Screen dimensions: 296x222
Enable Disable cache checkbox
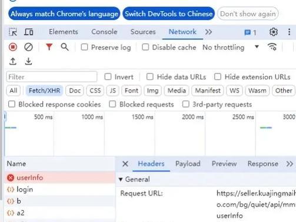pos(145,47)
